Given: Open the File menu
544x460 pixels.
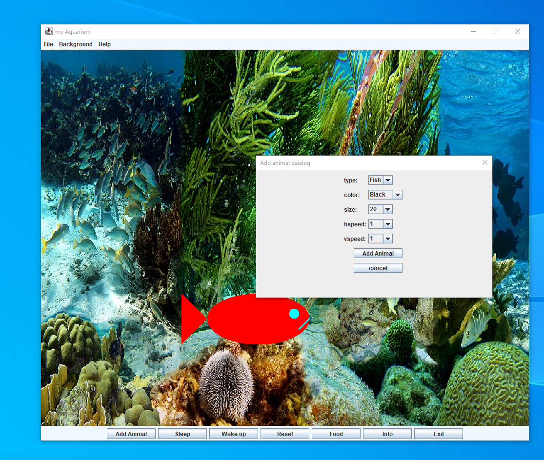Looking at the screenshot, I should (48, 44).
